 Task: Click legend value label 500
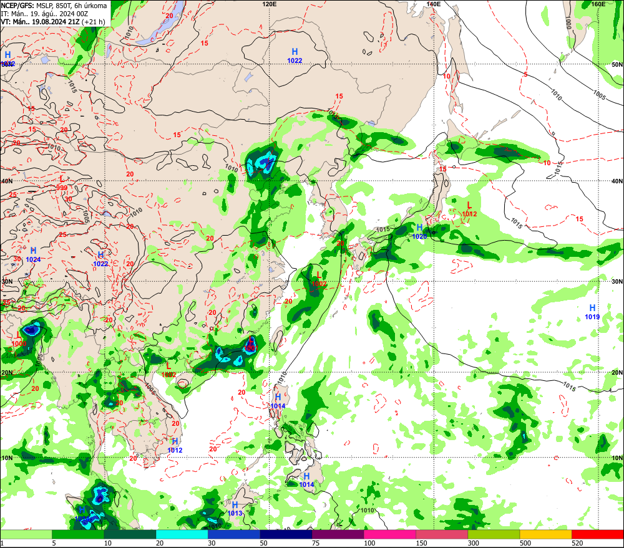click(525, 543)
